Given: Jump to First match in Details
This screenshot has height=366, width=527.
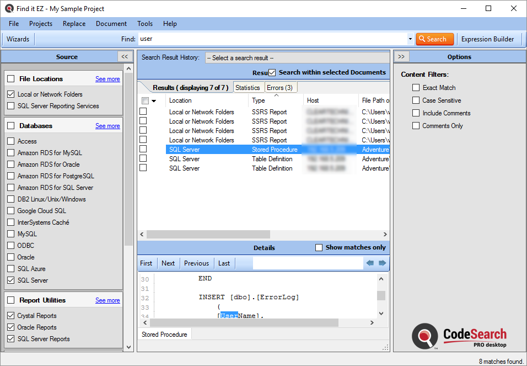Looking at the screenshot, I should (146, 263).
